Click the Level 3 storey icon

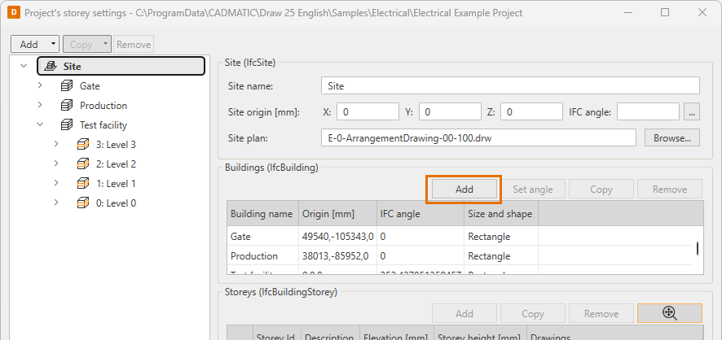point(83,145)
